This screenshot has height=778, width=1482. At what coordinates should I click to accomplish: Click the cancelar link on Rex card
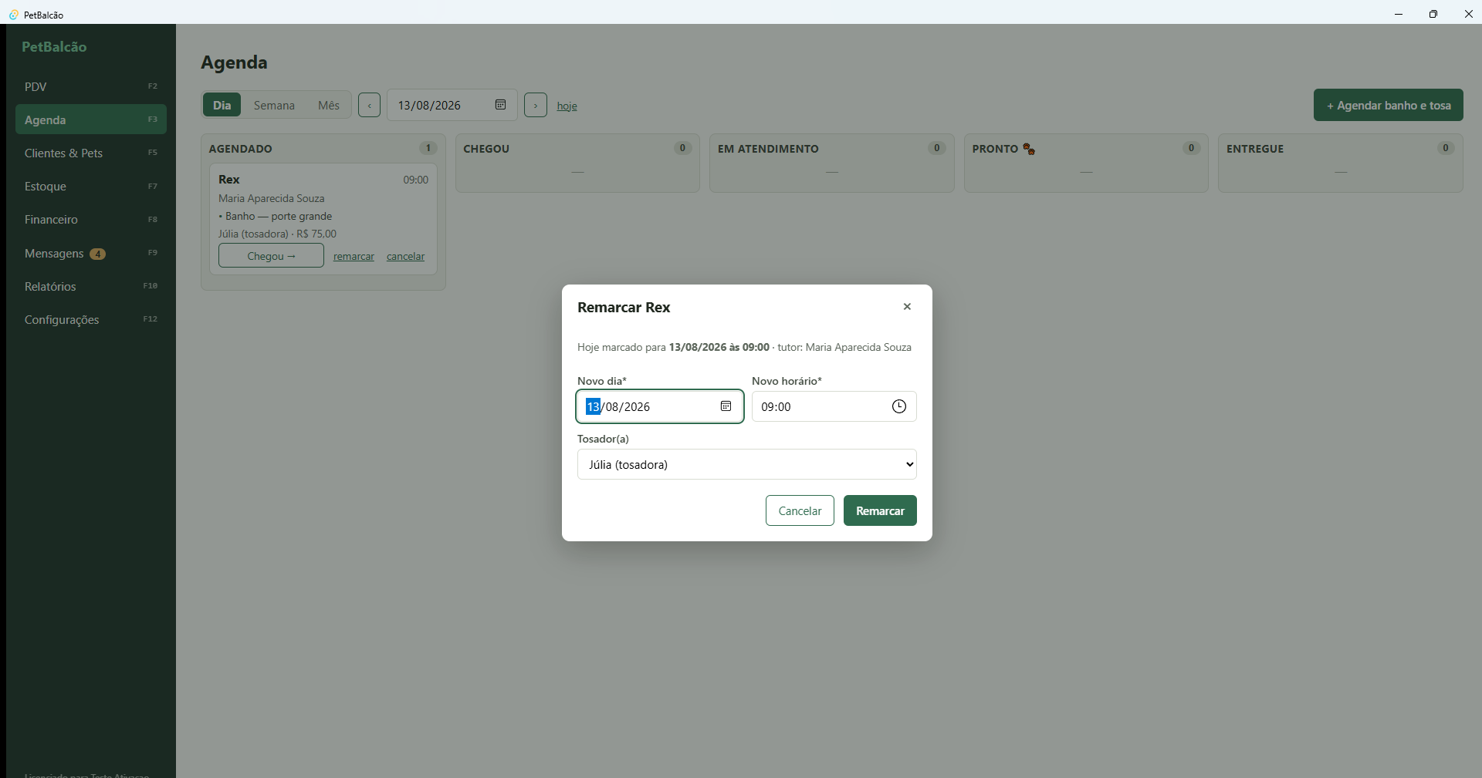[405, 256]
